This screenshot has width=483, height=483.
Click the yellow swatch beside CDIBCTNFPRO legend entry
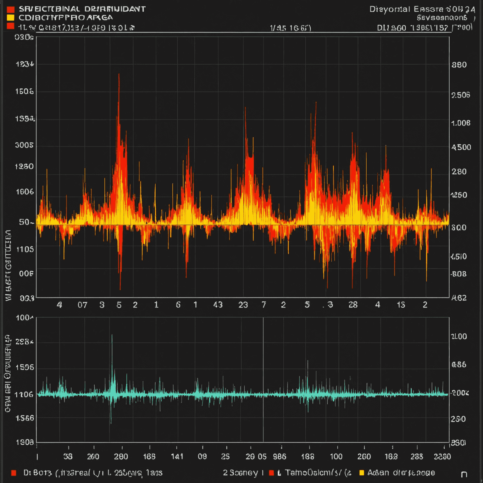click(11, 17)
